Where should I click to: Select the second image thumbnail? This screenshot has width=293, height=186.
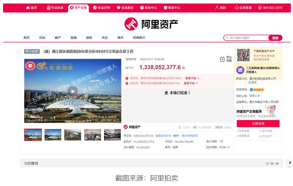(53, 135)
